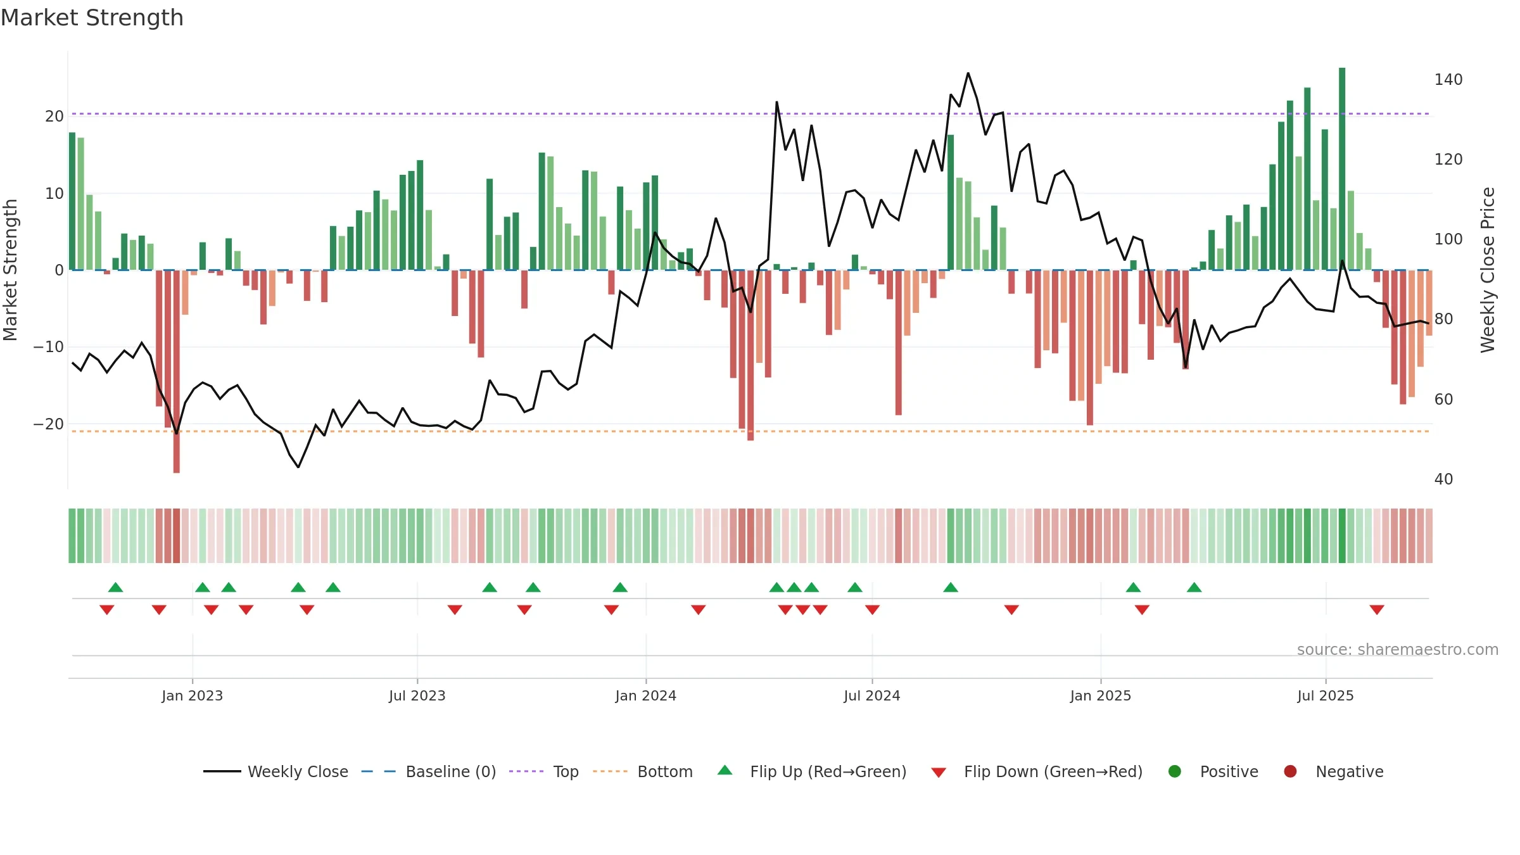
Task: Click the 60 price axis tick
Action: 1444,400
